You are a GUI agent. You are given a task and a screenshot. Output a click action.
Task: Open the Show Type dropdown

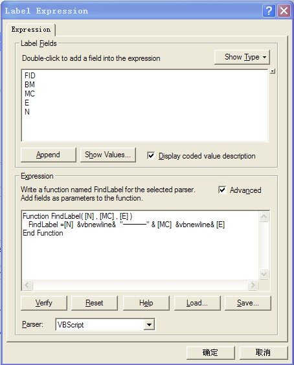(x=242, y=57)
